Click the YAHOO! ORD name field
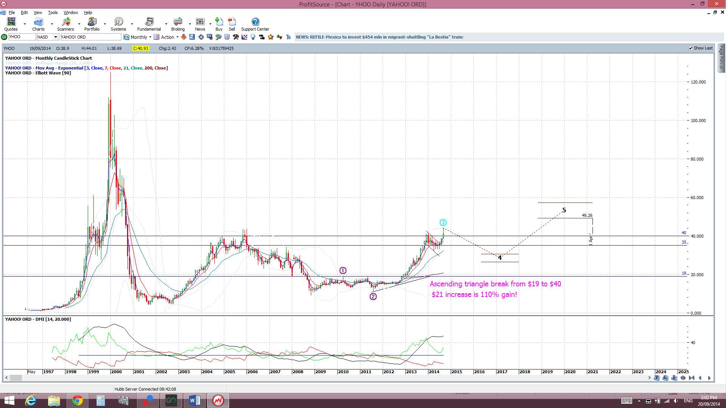 point(91,37)
